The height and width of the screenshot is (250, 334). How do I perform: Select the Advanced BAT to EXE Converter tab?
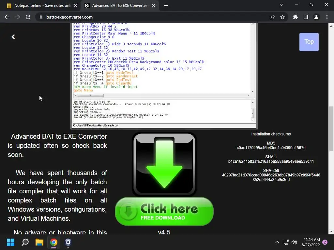(x=119, y=6)
